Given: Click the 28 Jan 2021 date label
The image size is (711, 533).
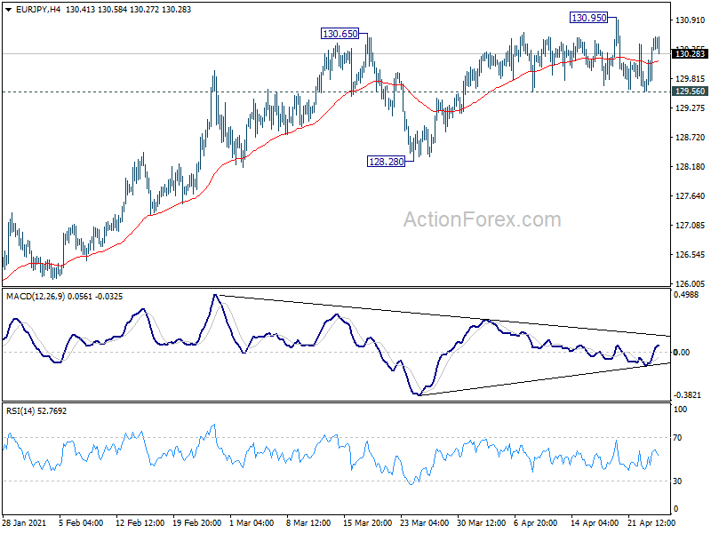Looking at the screenshot, I should click(x=24, y=522).
